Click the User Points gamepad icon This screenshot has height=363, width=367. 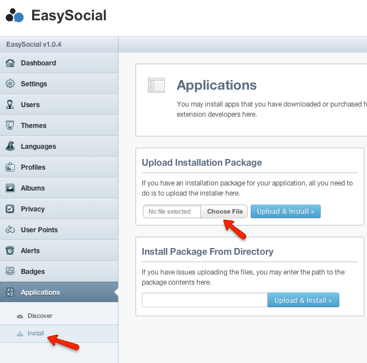coord(10,230)
